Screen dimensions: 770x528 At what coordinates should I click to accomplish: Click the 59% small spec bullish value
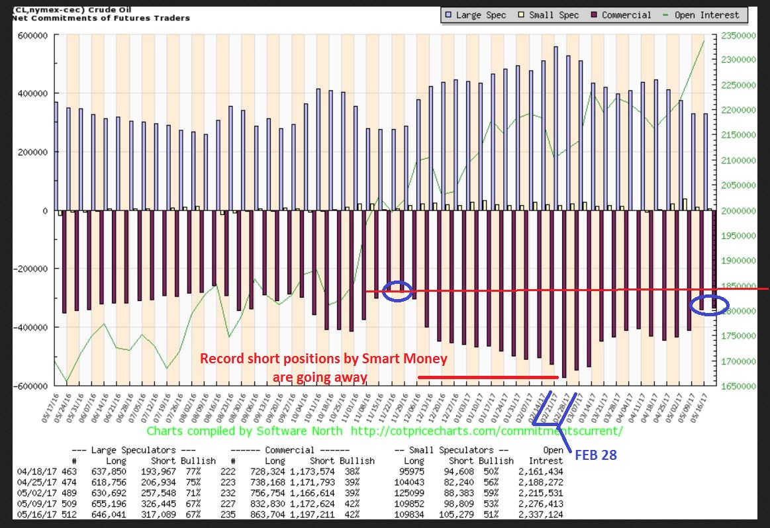click(x=491, y=493)
